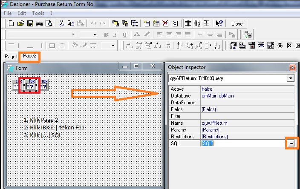Viewport: 300px width, 189px height.
Task: Save the report with floppy icon
Action: point(30,23)
